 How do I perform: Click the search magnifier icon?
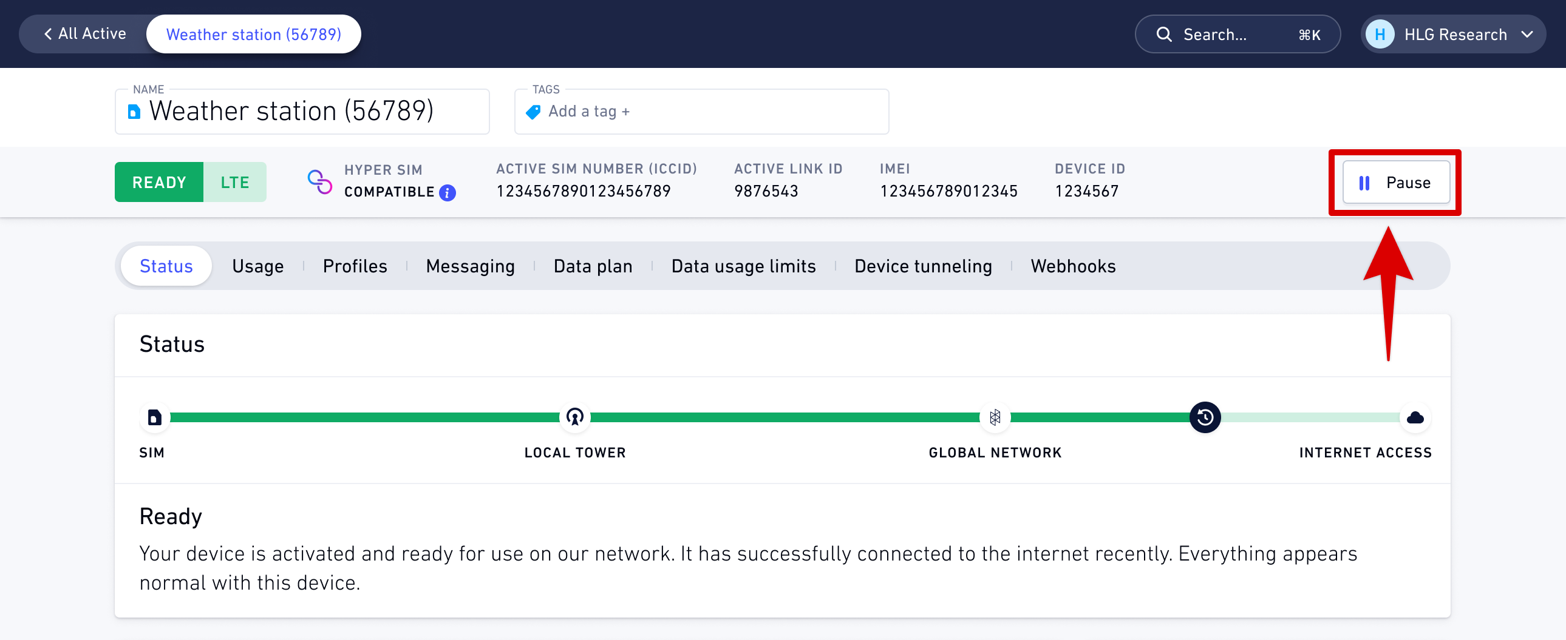(1163, 35)
